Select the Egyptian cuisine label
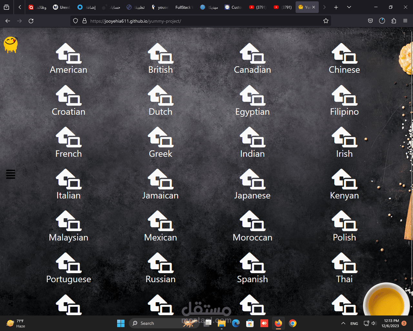This screenshot has width=413, height=331. (253, 112)
